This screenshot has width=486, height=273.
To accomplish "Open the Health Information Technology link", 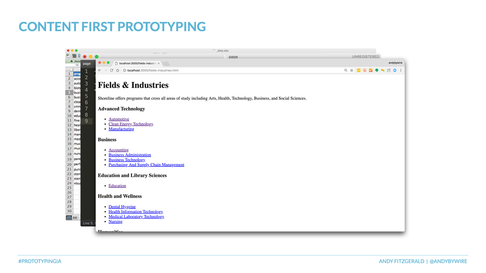I will point(135,212).
